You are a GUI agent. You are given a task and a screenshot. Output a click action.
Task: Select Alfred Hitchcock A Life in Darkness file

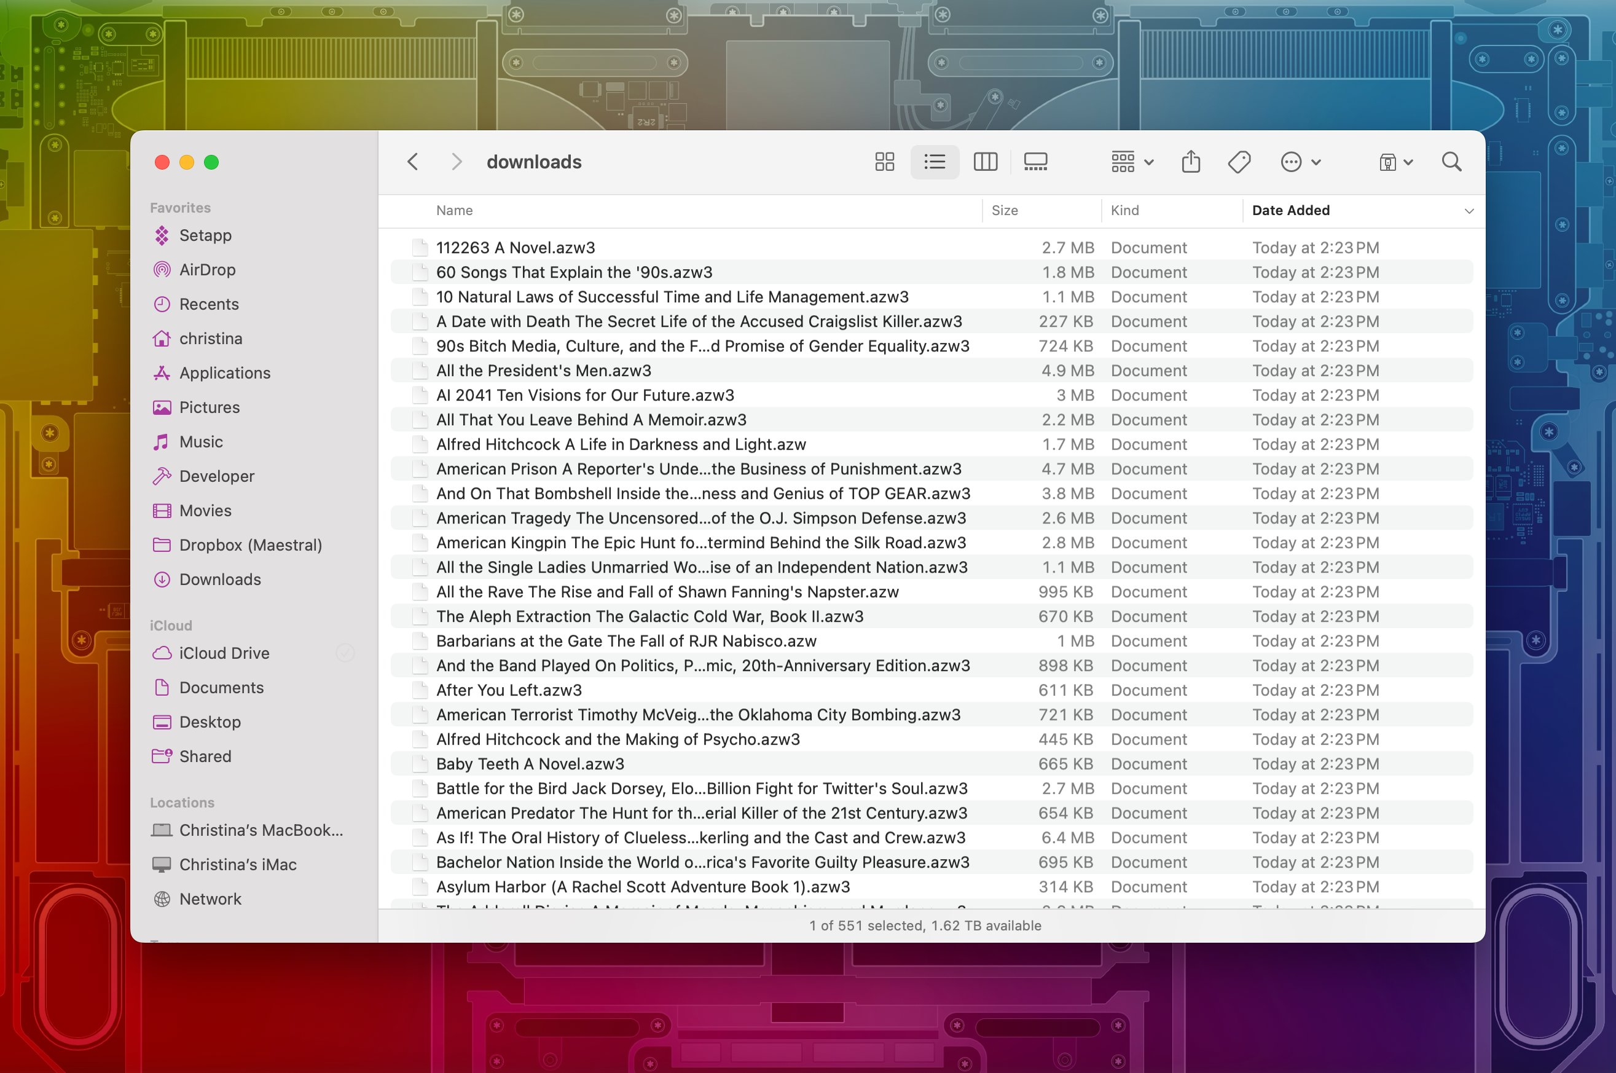[932, 445]
